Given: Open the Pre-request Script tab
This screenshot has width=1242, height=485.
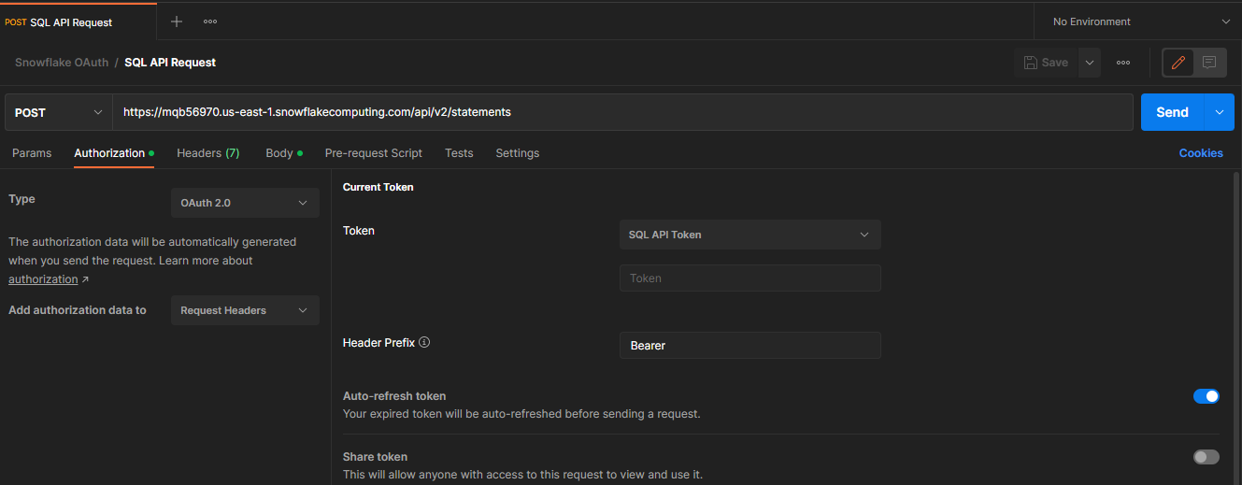Looking at the screenshot, I should coord(374,153).
